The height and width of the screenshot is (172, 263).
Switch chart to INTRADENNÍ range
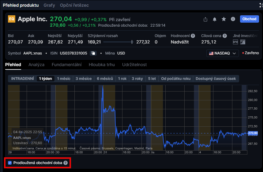tap(23, 79)
